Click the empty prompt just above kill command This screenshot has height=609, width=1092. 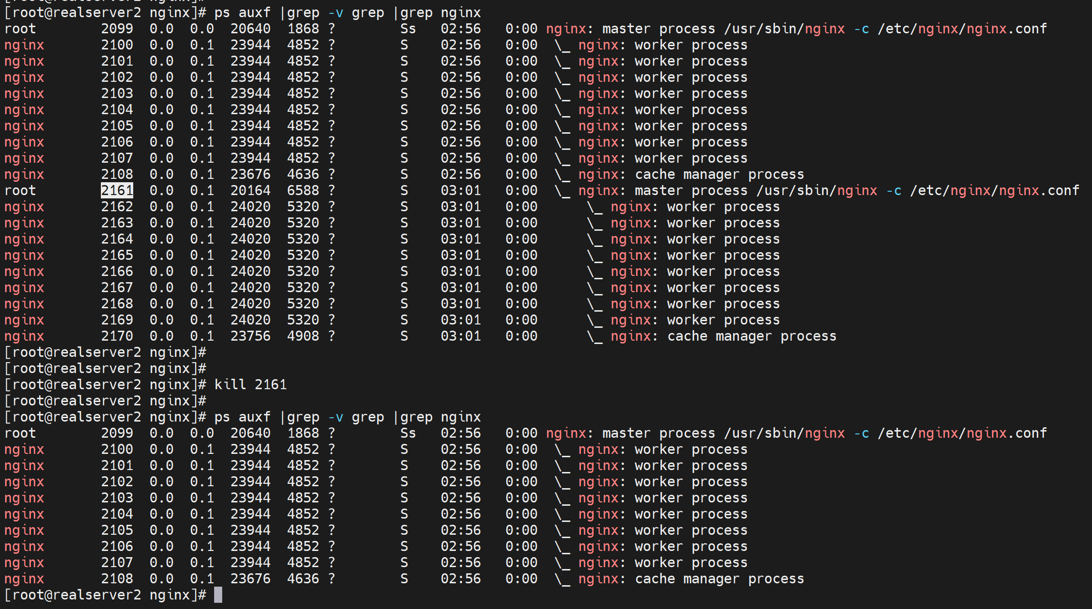(105, 368)
